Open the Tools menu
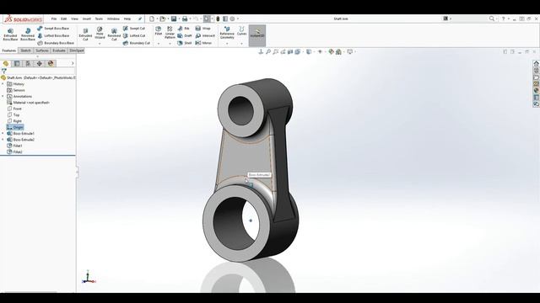This screenshot has height=303, width=540. tap(99, 19)
